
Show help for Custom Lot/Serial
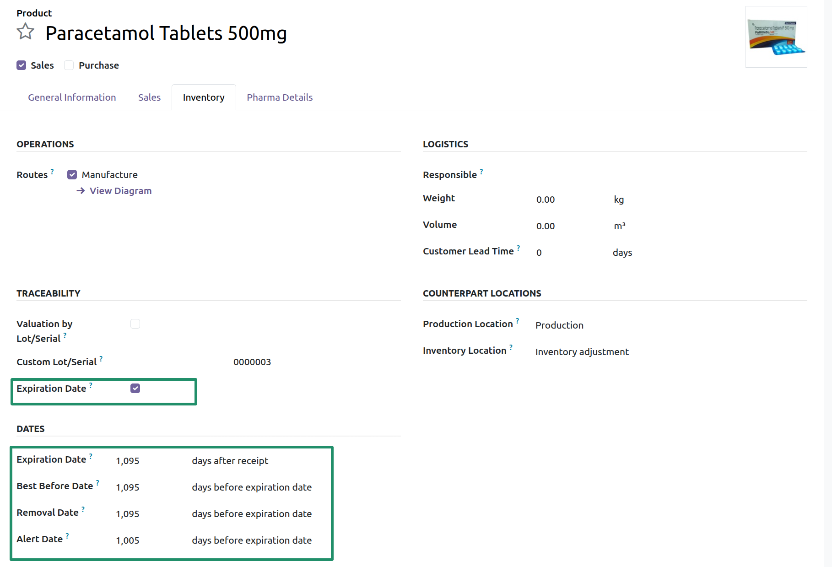tap(101, 359)
